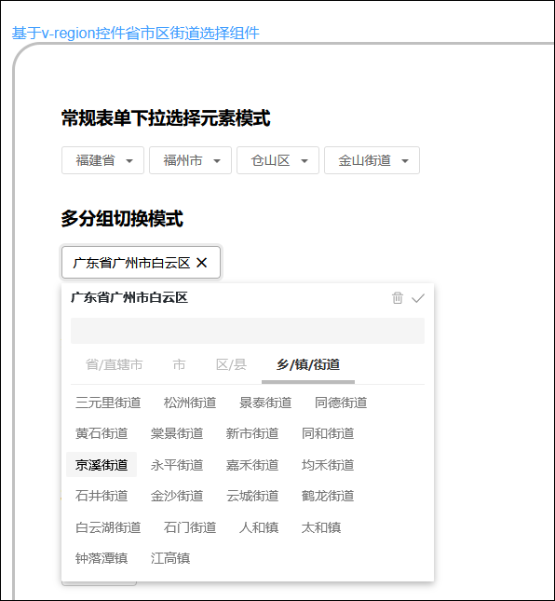Open the 金山街道 street dropdown
The height and width of the screenshot is (601, 555).
pos(372,160)
